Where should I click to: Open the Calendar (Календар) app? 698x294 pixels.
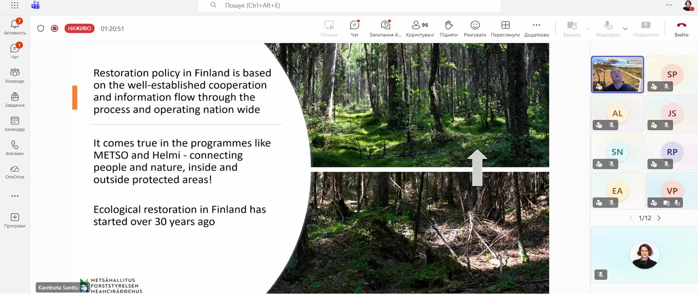(x=15, y=123)
